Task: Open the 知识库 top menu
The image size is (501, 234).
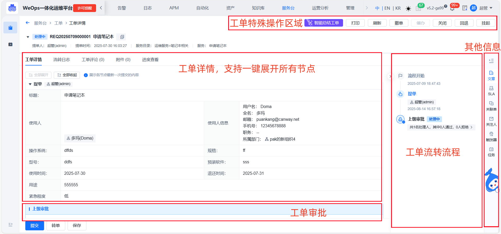Action: tap(258, 8)
